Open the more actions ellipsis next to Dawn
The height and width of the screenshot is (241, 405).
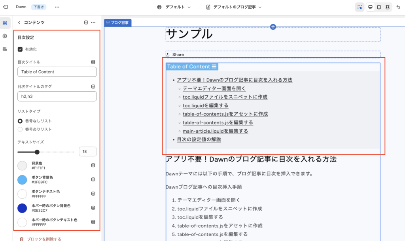coord(57,7)
